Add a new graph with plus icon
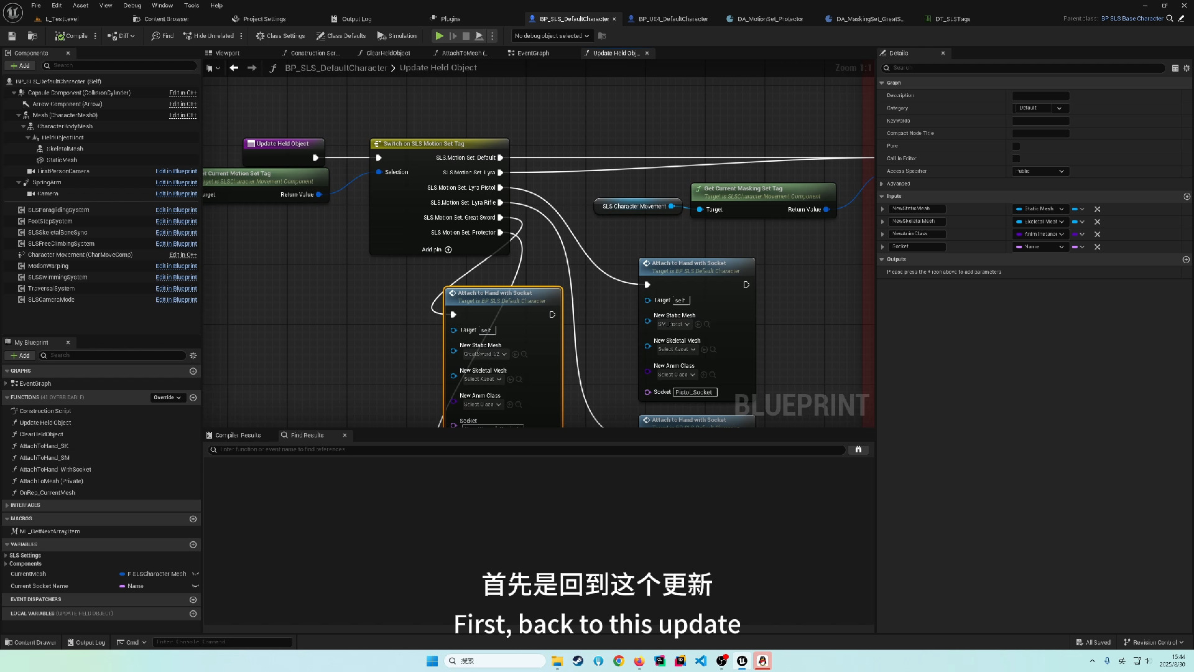This screenshot has height=672, width=1194. [193, 371]
